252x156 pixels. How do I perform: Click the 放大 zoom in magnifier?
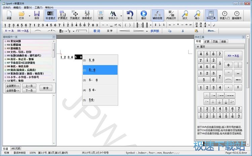click(185, 15)
